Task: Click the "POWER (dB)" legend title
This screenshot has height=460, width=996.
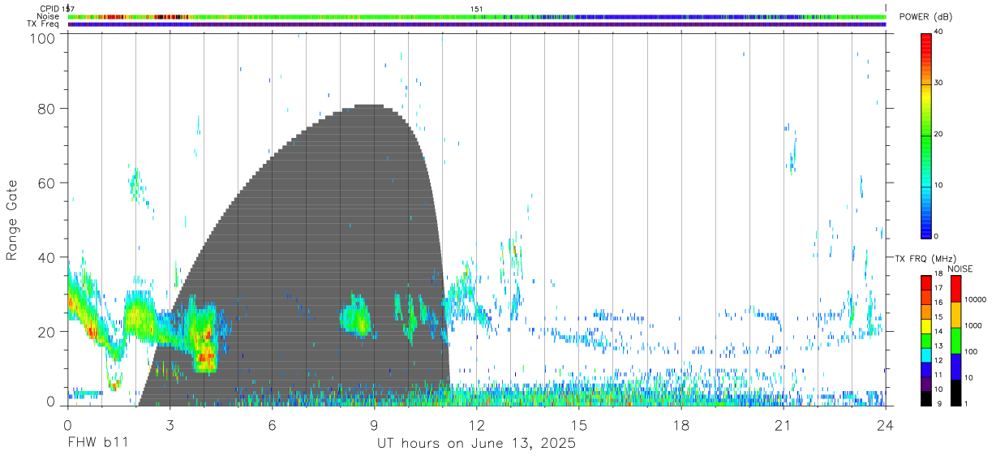Action: coord(925,17)
